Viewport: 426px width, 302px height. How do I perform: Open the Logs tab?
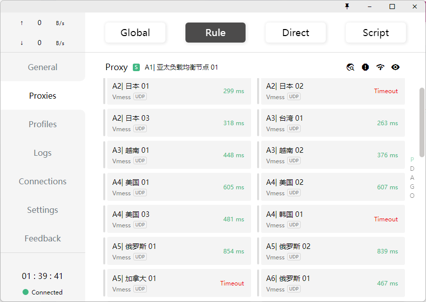click(x=43, y=153)
